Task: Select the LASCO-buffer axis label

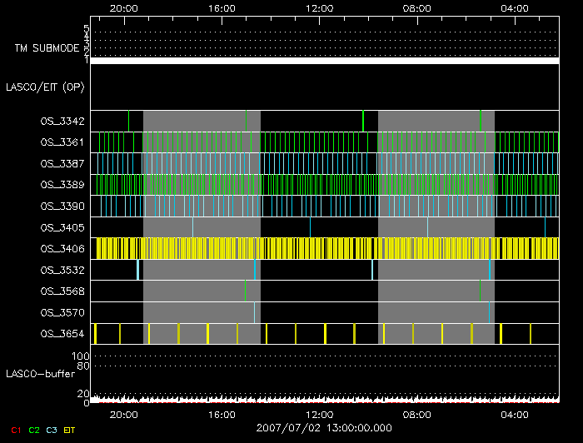Action: [x=41, y=376]
